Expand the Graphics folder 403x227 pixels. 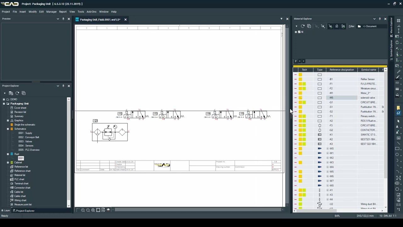8,120
